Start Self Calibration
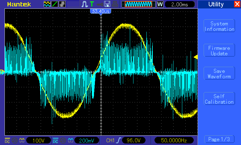Image resolution: width=241 pixels, height=145 pixels. [219, 99]
